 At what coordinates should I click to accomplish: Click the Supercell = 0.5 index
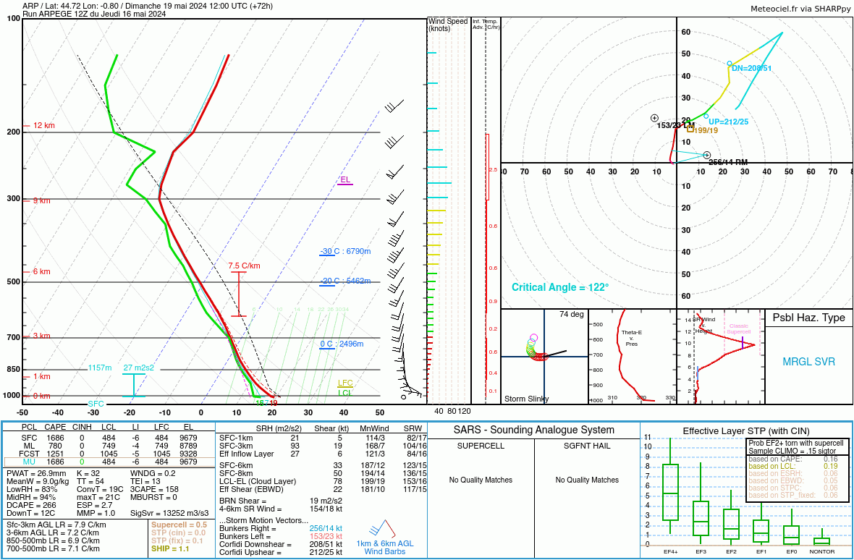point(179,525)
